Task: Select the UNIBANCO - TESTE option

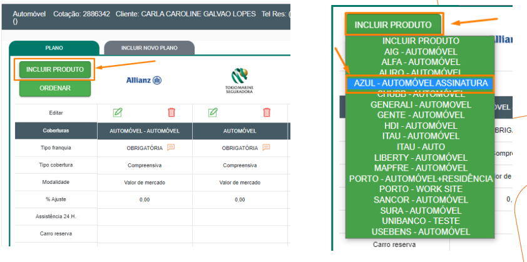Action: pyautogui.click(x=421, y=221)
